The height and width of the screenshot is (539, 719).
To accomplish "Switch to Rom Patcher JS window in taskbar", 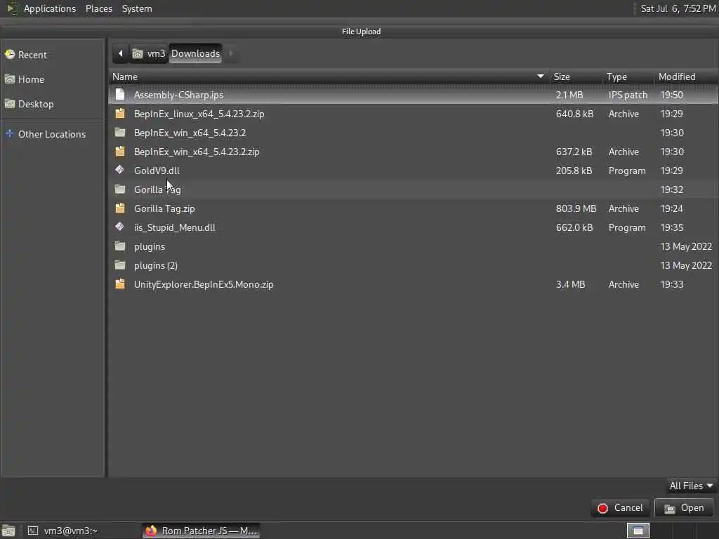I will tap(201, 531).
